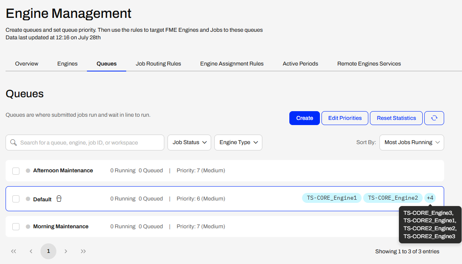Click 0 Queued on Afternoon Maintenance row
This screenshot has height=264, width=462.
click(x=150, y=171)
